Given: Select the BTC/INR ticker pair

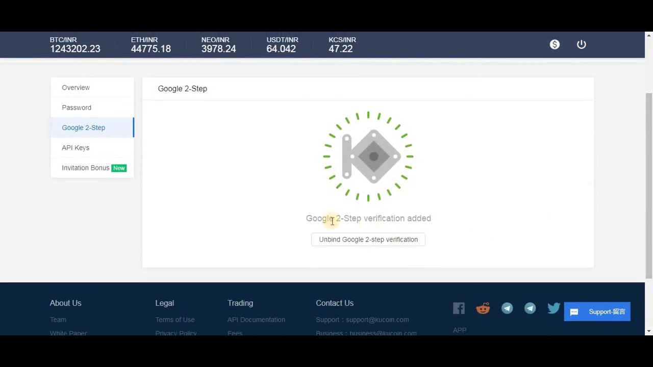Looking at the screenshot, I should [63, 40].
